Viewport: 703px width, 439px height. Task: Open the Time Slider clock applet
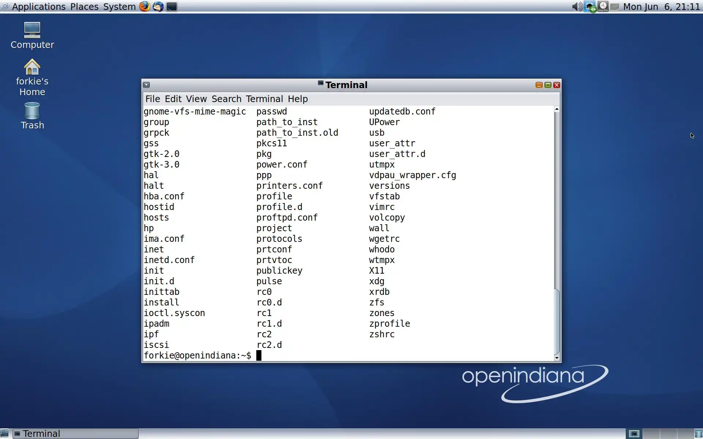tap(603, 7)
